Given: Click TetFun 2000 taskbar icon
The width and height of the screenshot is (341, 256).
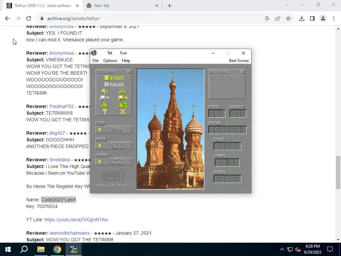Looking at the screenshot, I should pos(74,249).
